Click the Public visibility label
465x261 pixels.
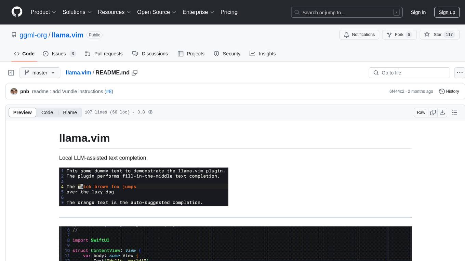pos(94,35)
